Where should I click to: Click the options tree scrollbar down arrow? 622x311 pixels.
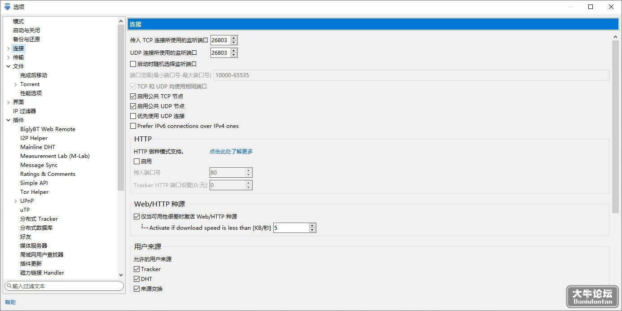click(121, 275)
